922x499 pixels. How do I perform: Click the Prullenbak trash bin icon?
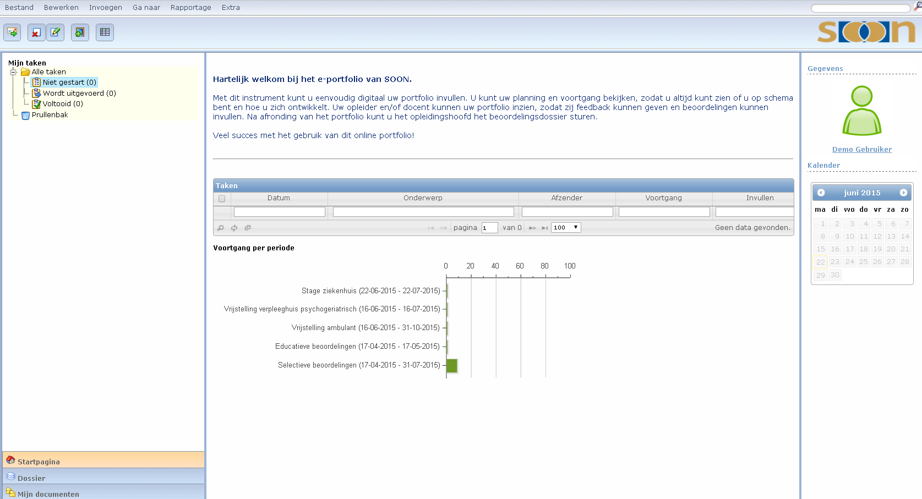click(25, 115)
